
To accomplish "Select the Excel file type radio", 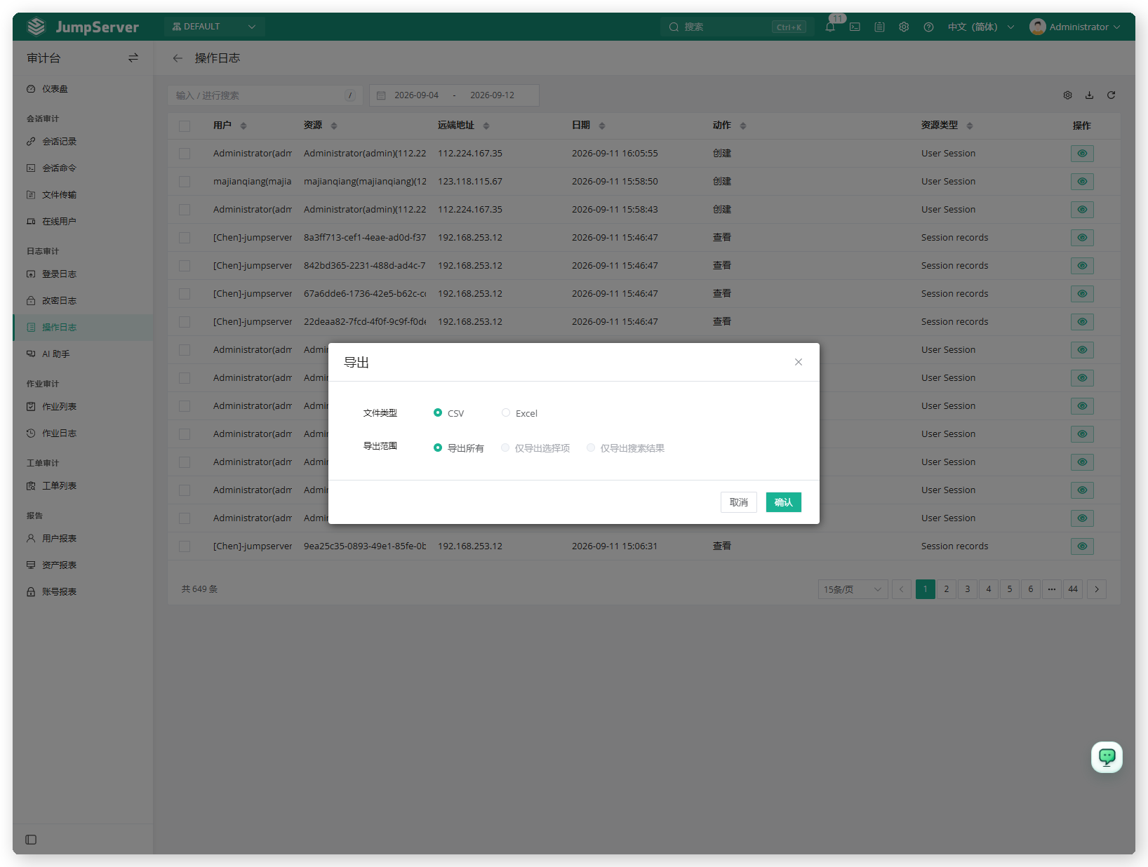I will point(506,412).
